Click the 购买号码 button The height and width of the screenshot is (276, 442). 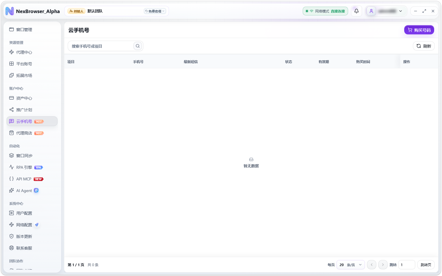pos(419,30)
